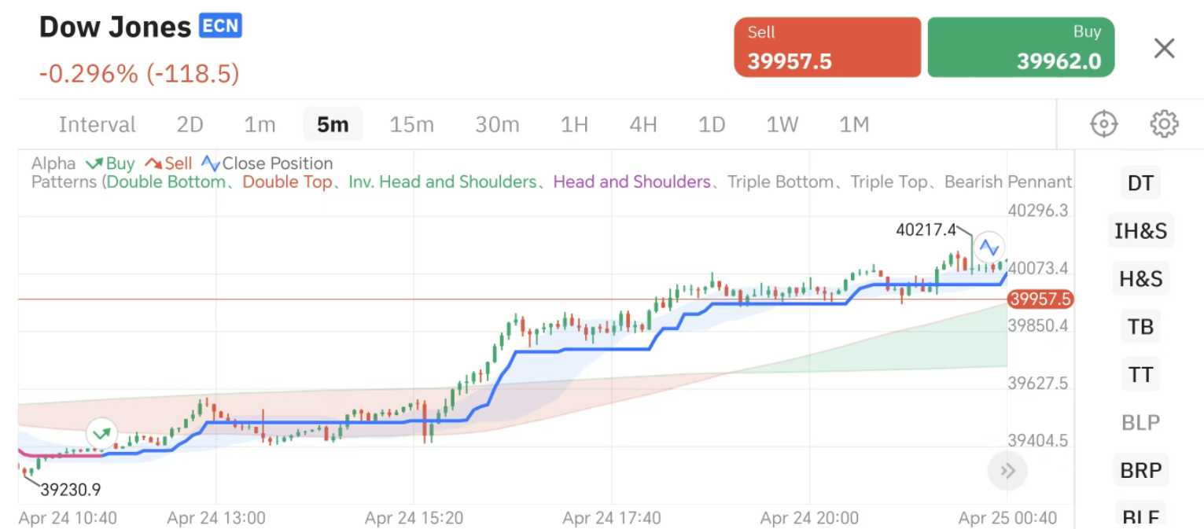Toggle the IH&S pattern filter

[x=1140, y=231]
